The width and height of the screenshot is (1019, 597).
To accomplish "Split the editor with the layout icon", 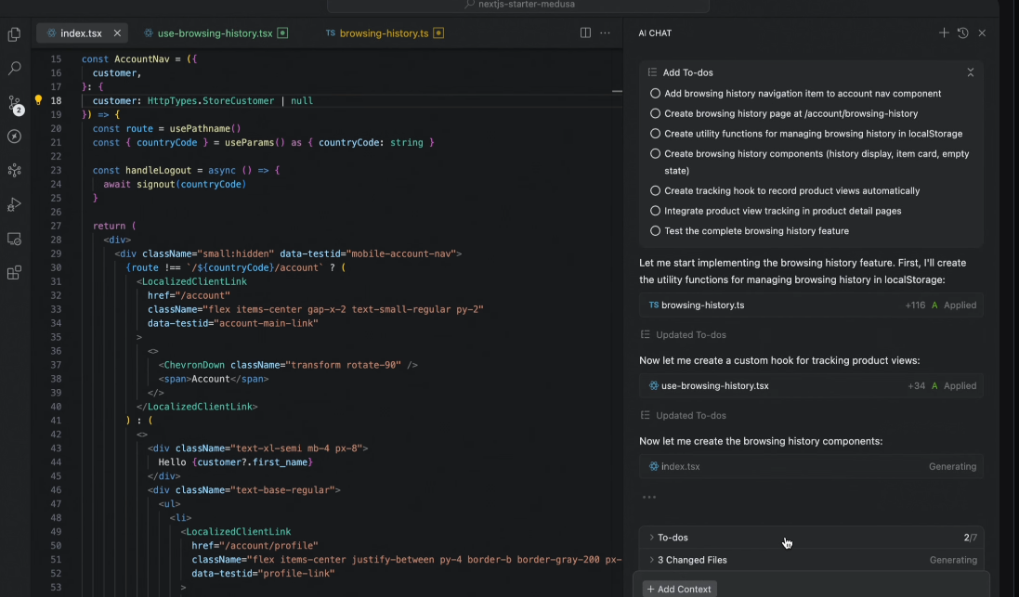I will 585,32.
